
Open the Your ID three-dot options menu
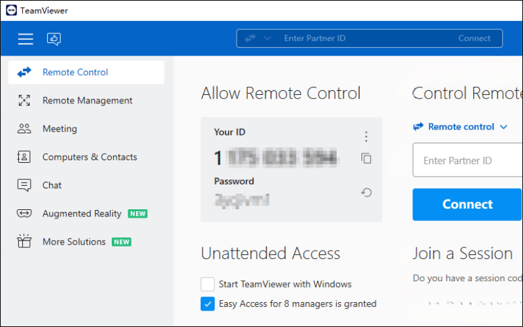(x=366, y=137)
